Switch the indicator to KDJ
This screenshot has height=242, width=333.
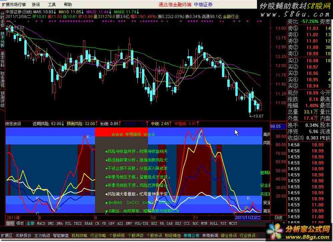(178, 223)
